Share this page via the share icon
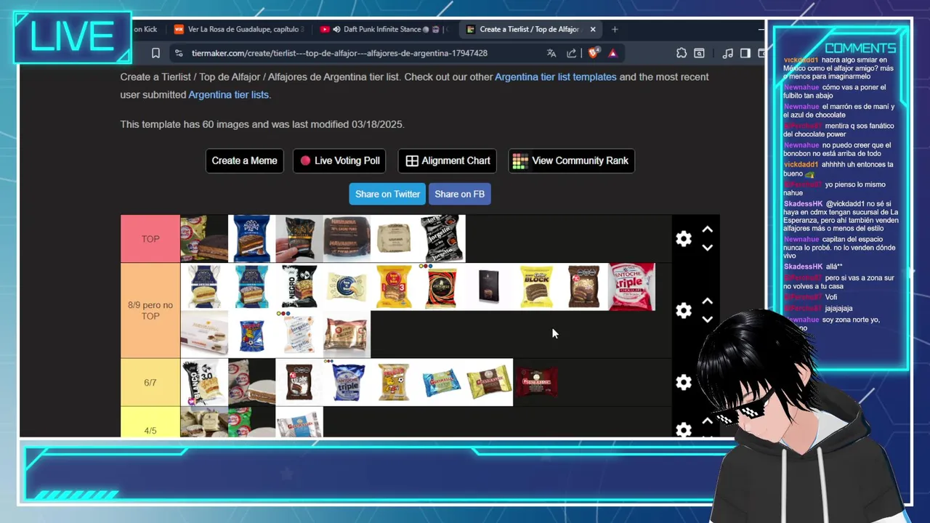This screenshot has width=930, height=523. [x=572, y=53]
